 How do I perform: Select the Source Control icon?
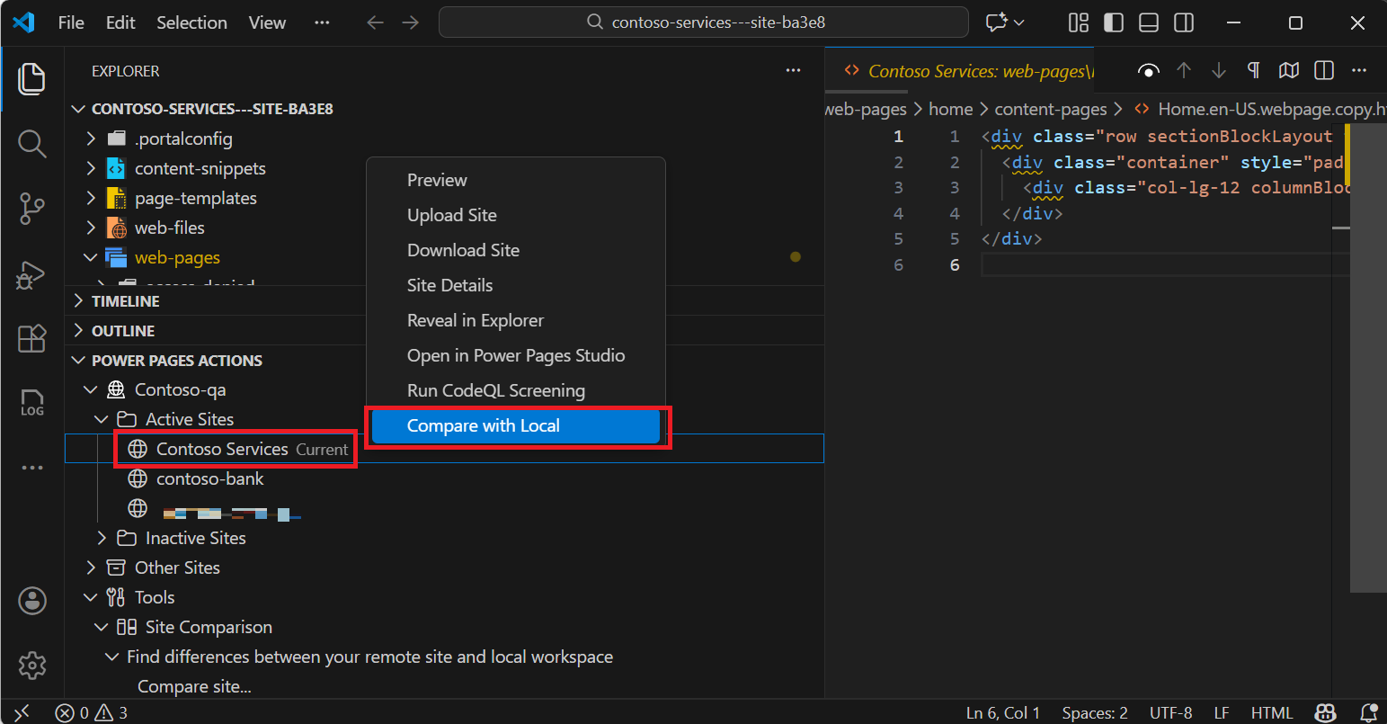[x=32, y=208]
